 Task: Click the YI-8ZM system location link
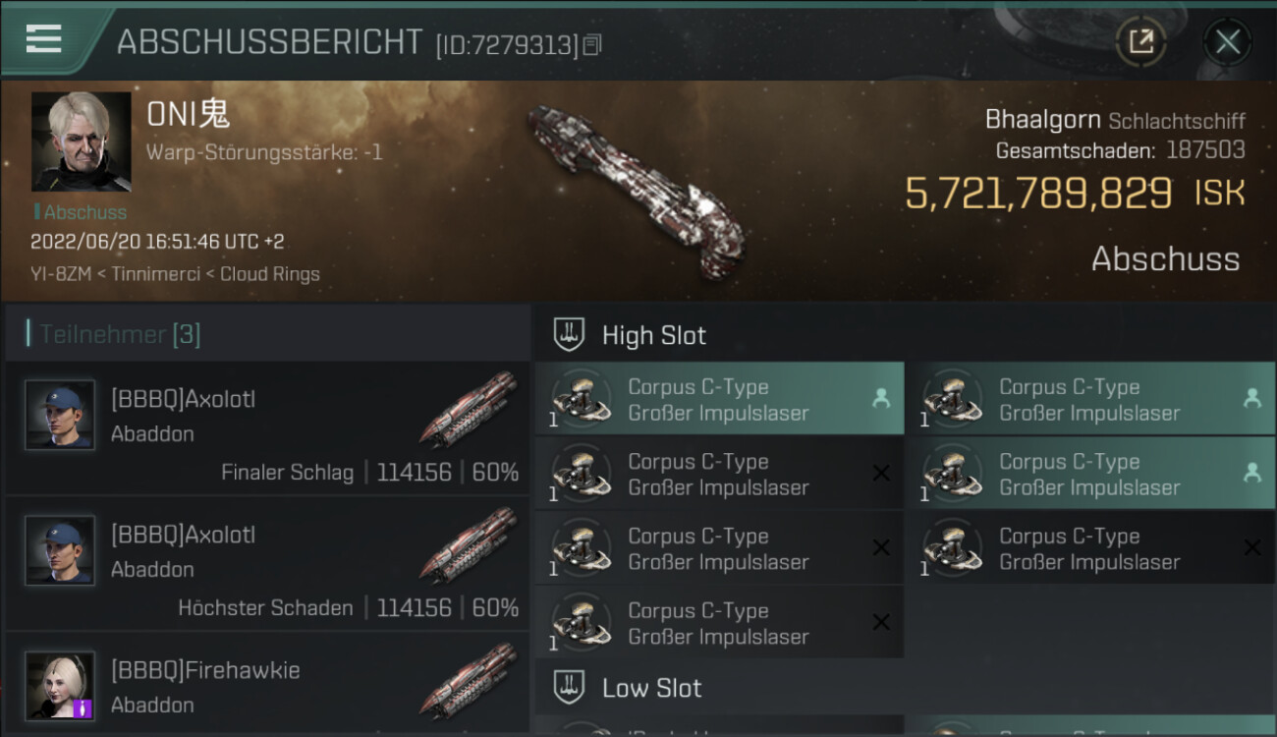point(64,274)
